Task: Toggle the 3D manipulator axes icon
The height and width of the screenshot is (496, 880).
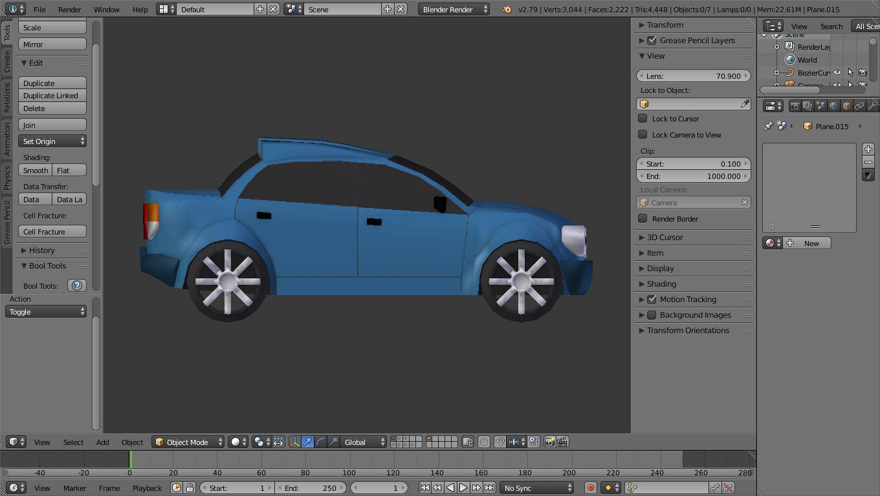Action: pyautogui.click(x=294, y=442)
